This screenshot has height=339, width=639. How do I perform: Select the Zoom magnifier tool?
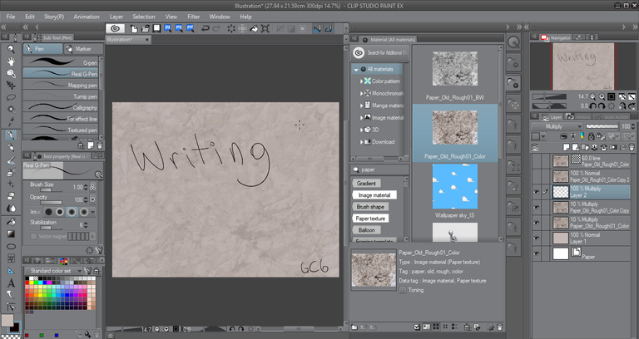pyautogui.click(x=11, y=49)
